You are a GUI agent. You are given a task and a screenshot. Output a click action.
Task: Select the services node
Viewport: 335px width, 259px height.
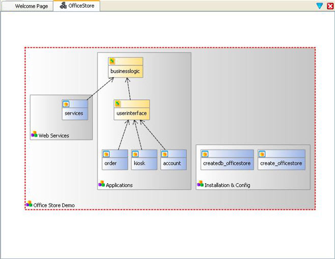tap(74, 113)
